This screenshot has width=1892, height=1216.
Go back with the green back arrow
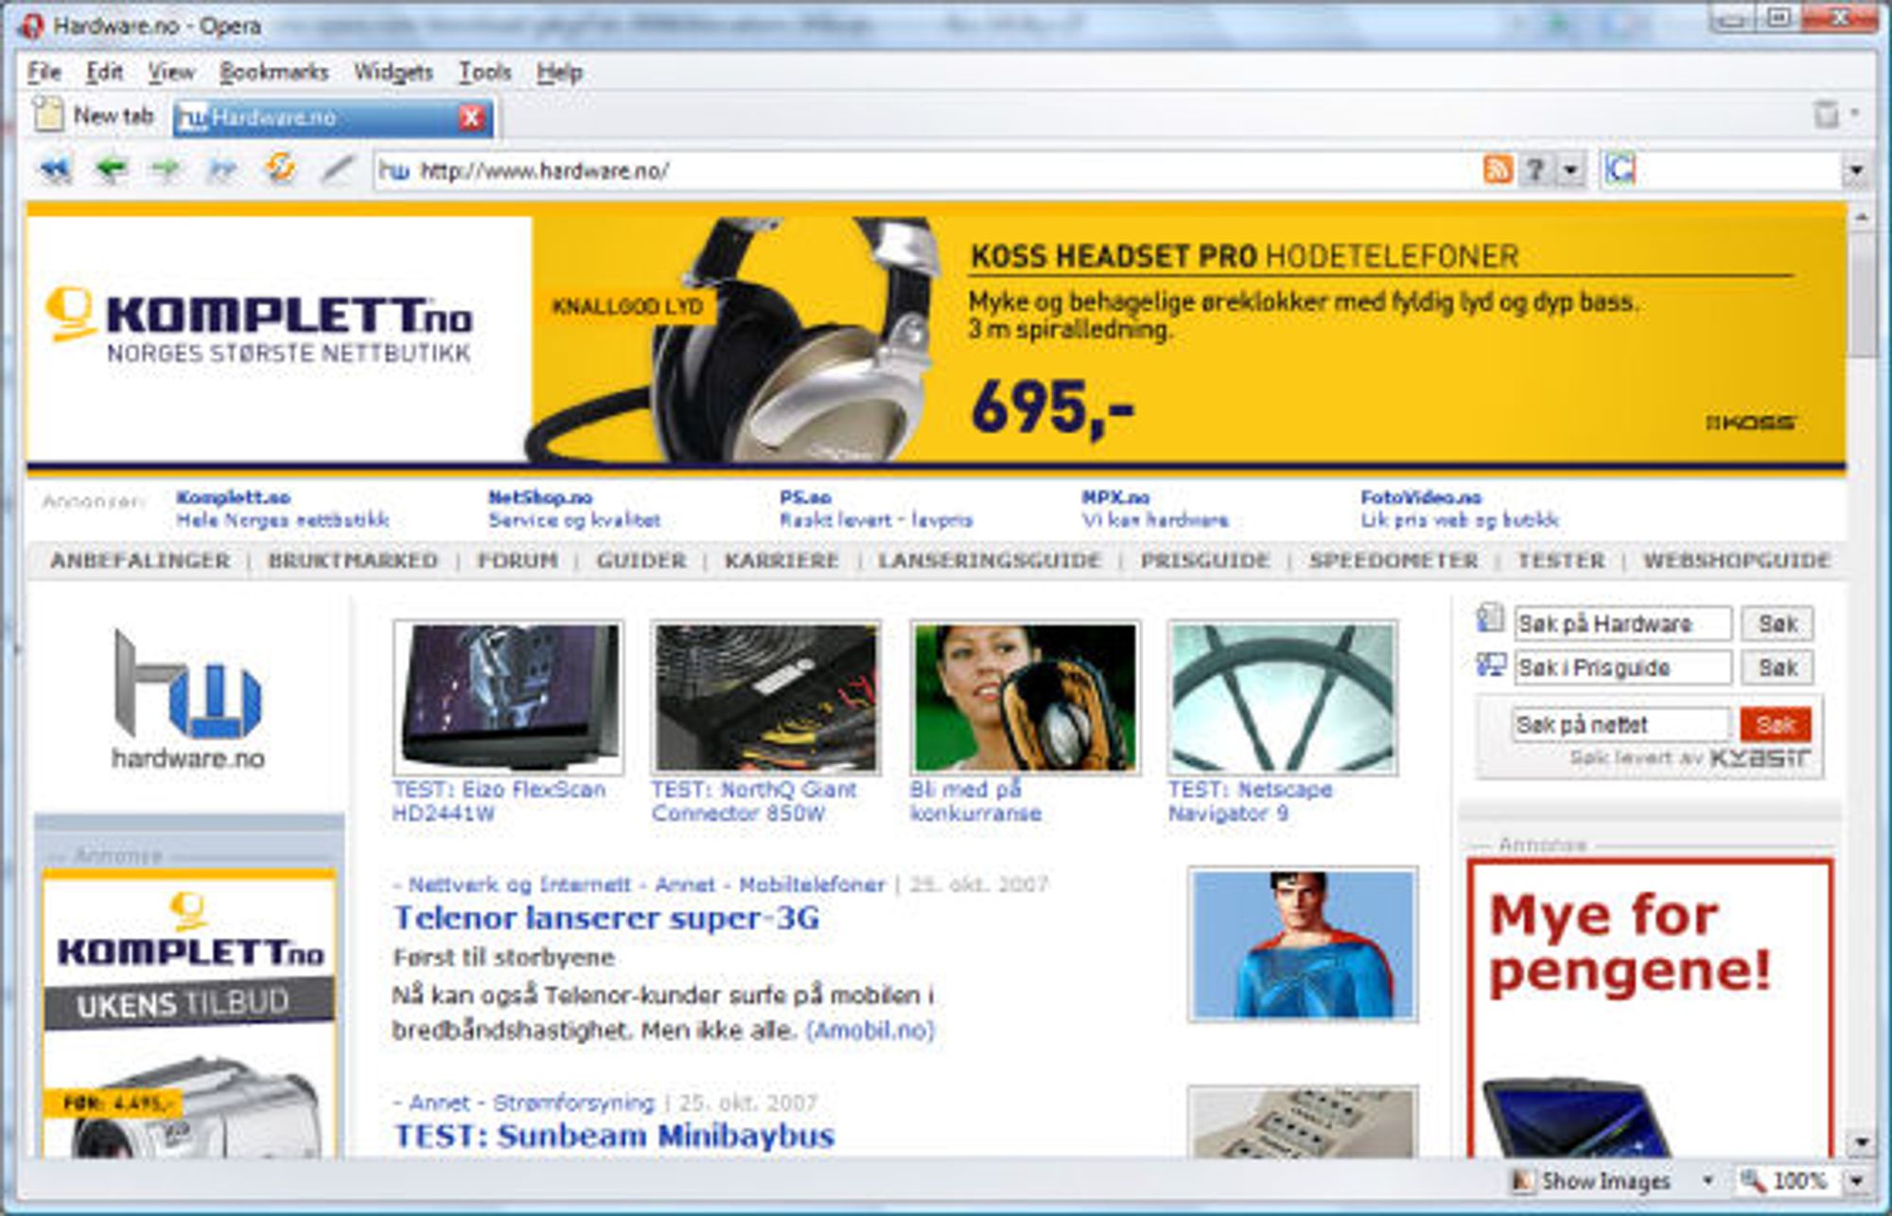[112, 170]
